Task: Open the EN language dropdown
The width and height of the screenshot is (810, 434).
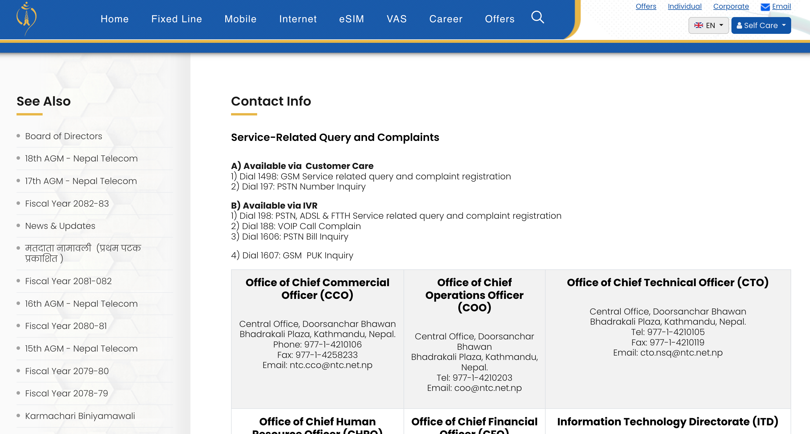Action: (709, 25)
